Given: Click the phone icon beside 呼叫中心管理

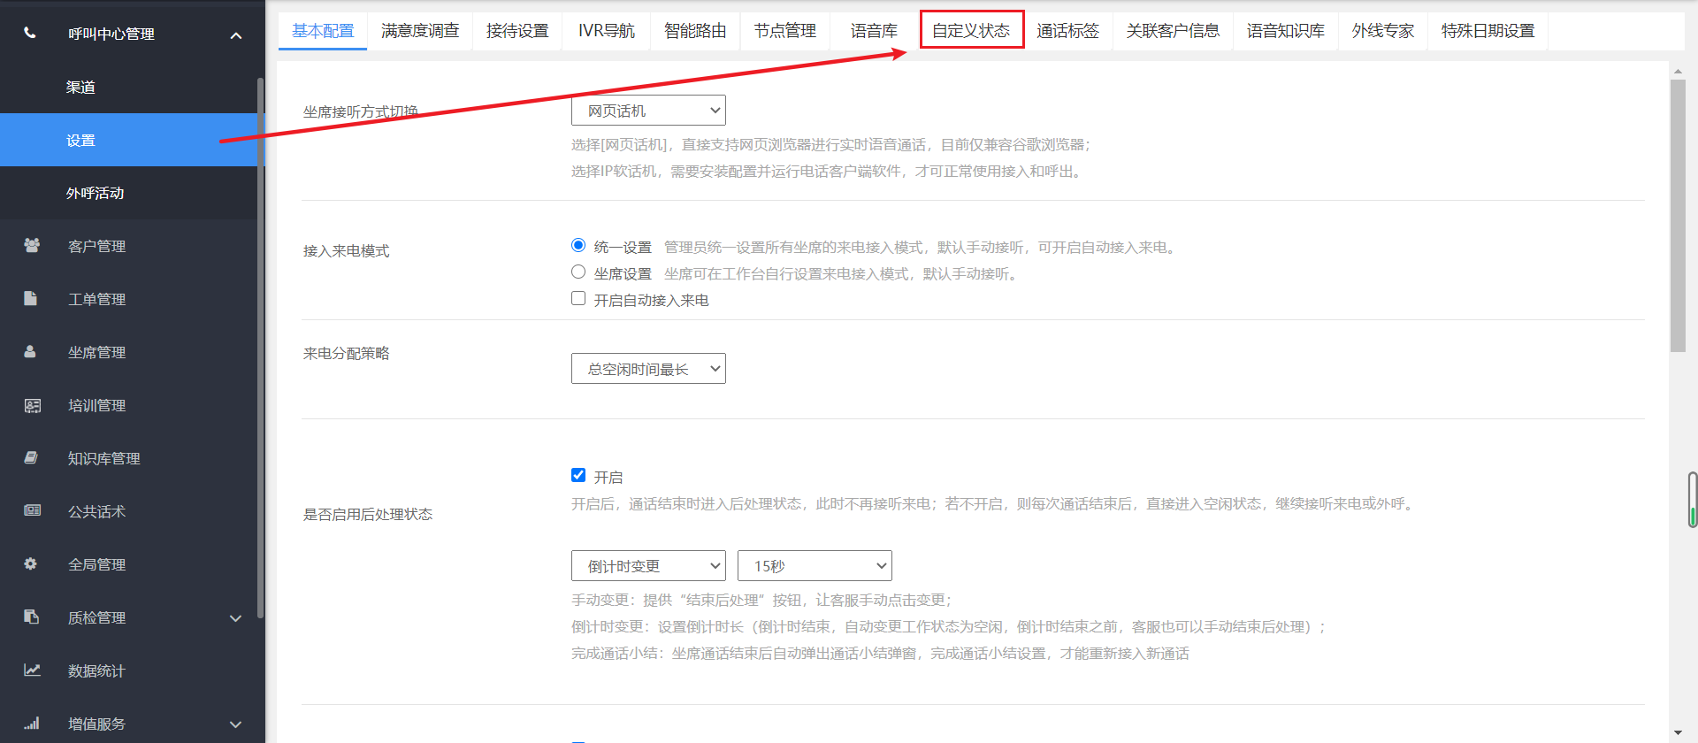Looking at the screenshot, I should (x=30, y=34).
